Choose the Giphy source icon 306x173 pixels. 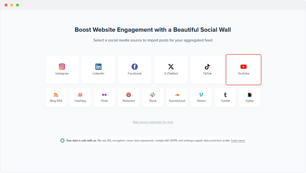click(249, 95)
